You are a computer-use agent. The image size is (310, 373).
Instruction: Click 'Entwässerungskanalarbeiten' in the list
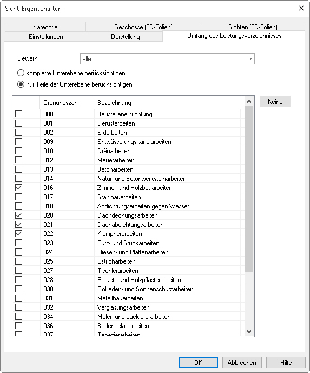point(134,141)
